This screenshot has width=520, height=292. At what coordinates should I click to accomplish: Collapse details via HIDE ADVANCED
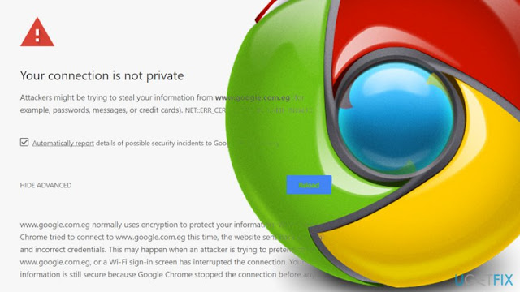(x=45, y=185)
